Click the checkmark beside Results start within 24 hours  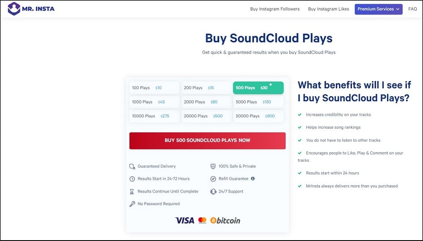coord(299,173)
